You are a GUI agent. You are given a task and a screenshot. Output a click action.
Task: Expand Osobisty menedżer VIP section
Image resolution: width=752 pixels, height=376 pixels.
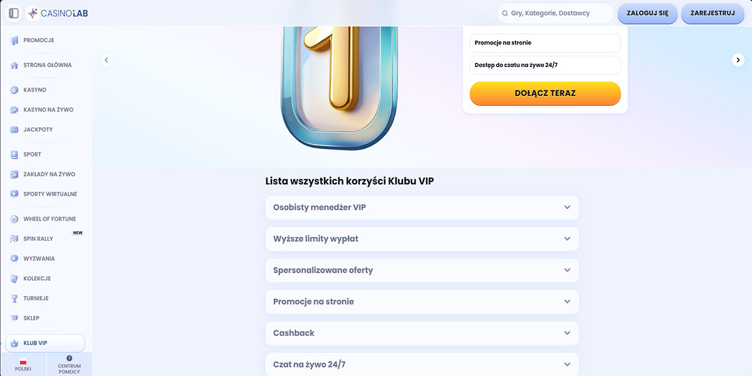(422, 207)
